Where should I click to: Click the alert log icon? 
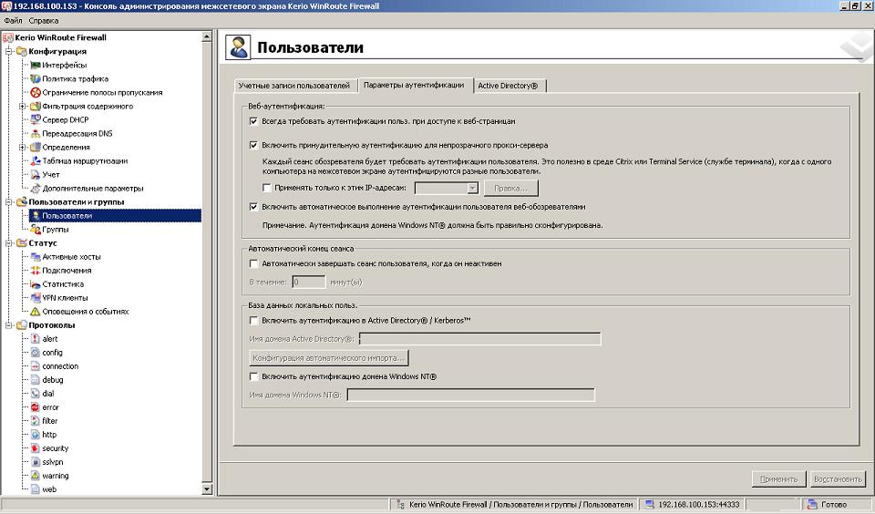coord(36,339)
